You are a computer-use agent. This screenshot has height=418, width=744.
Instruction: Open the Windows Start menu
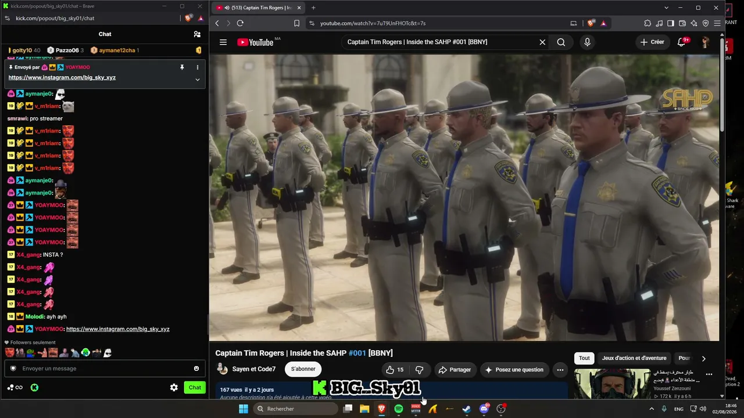[x=244, y=409]
